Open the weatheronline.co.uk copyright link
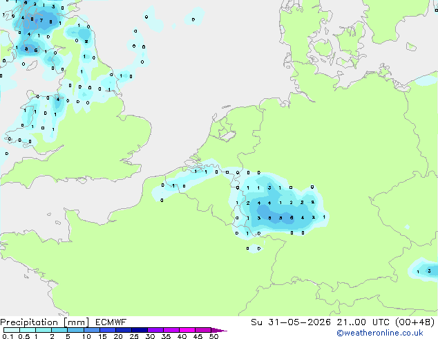This screenshot has height=339, width=438. [x=380, y=333]
